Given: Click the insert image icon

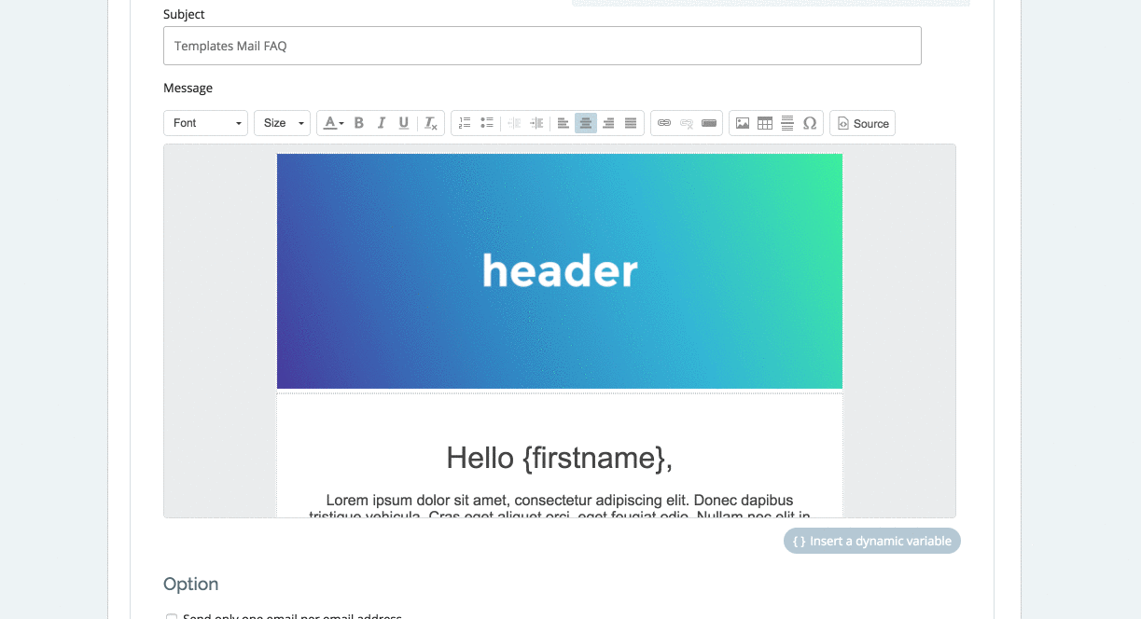Looking at the screenshot, I should (x=743, y=123).
